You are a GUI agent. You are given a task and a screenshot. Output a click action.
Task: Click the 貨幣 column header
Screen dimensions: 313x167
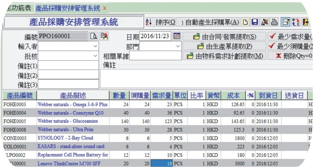pyautogui.click(x=213, y=95)
